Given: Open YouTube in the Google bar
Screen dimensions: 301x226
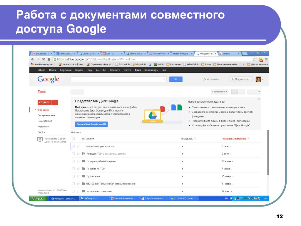Looking at the screenshot, I should tap(101, 70).
